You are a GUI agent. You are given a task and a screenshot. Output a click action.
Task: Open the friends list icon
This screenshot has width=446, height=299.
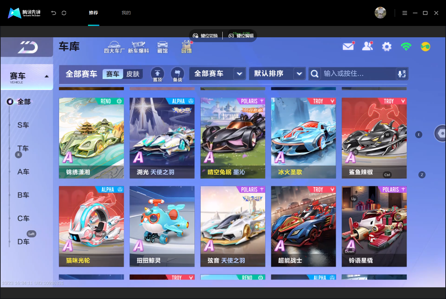click(367, 46)
